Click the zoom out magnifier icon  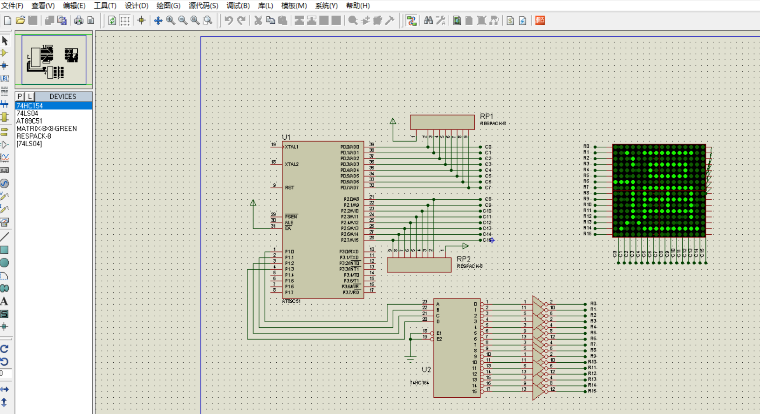click(183, 20)
